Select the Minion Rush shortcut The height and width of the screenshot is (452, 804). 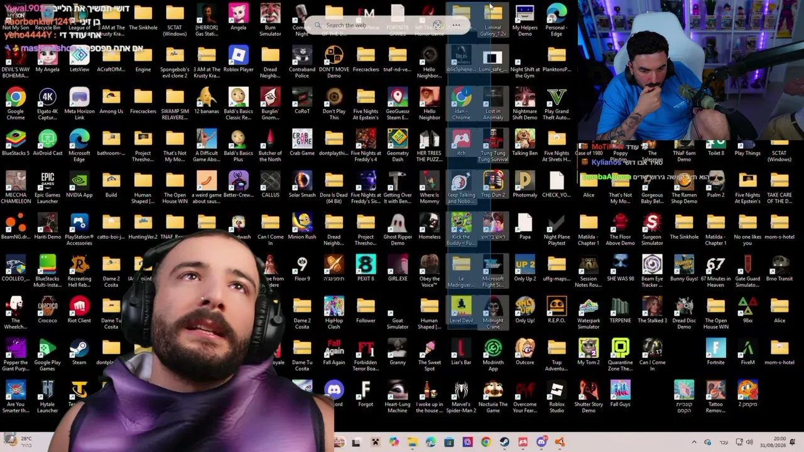pos(302,227)
